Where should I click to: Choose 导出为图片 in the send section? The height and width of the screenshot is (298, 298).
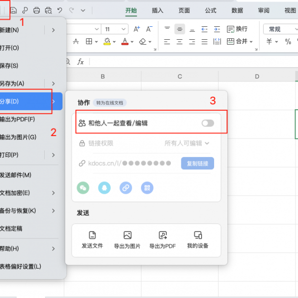click(127, 239)
